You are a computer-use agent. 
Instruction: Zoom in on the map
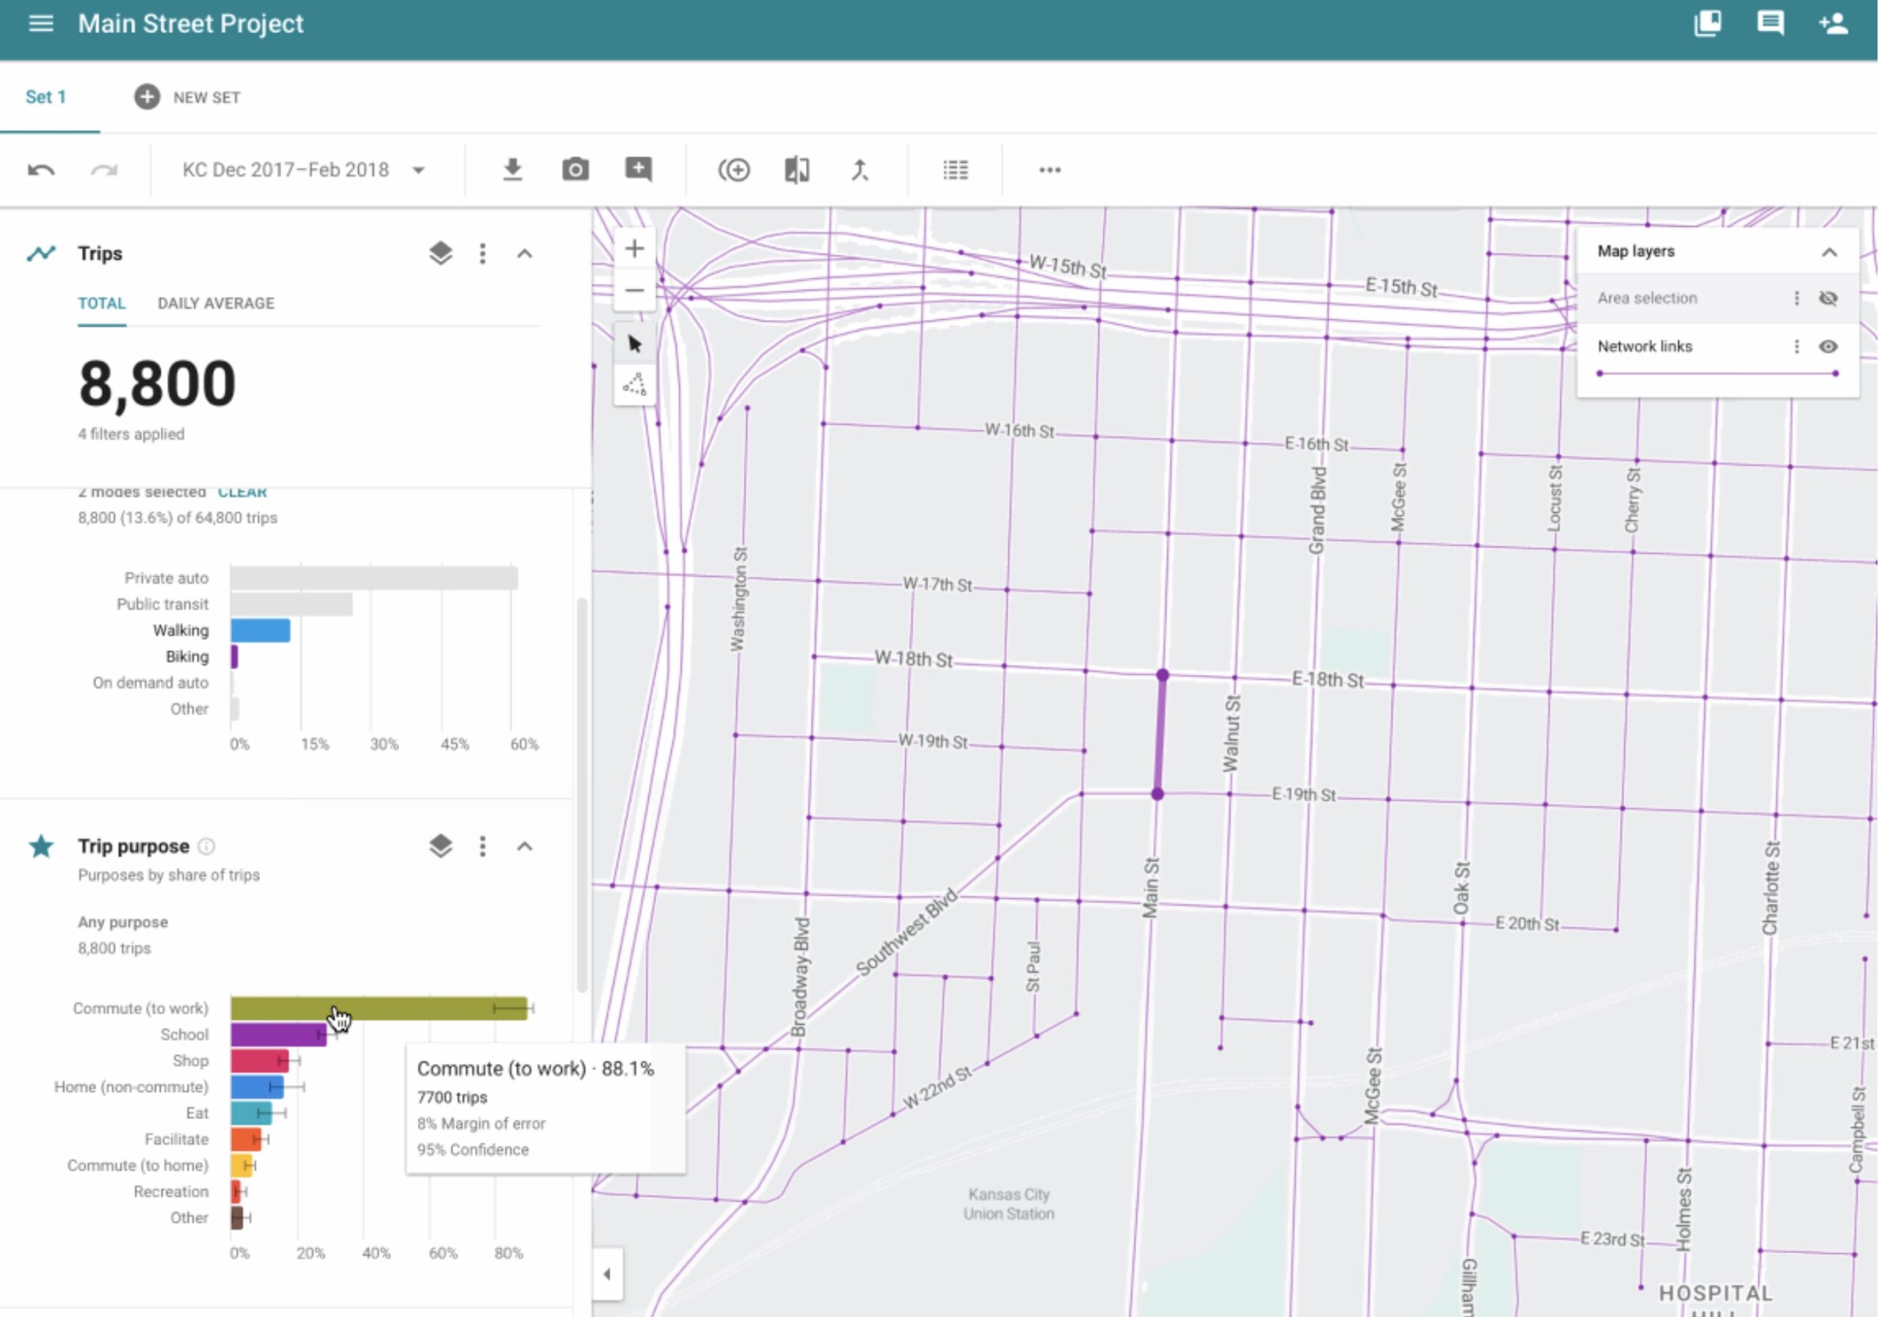[634, 249]
